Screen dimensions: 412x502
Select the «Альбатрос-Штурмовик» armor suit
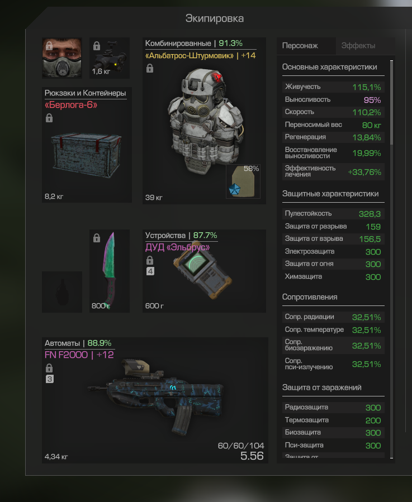204,121
